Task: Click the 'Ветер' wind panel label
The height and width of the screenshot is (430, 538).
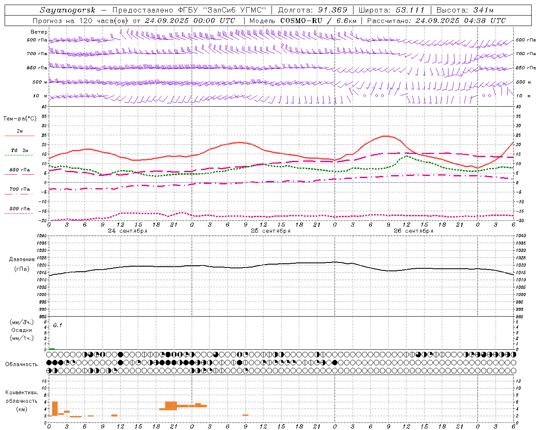Action: [x=39, y=32]
